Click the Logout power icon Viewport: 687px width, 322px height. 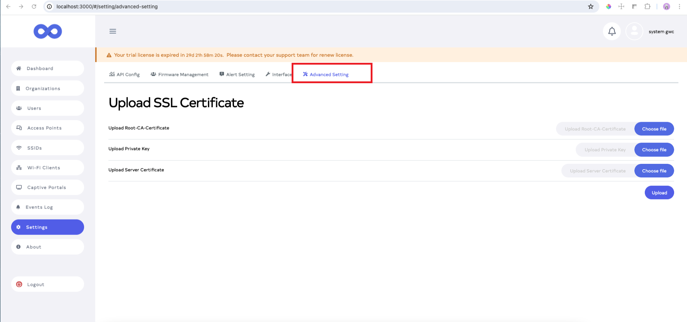19,285
